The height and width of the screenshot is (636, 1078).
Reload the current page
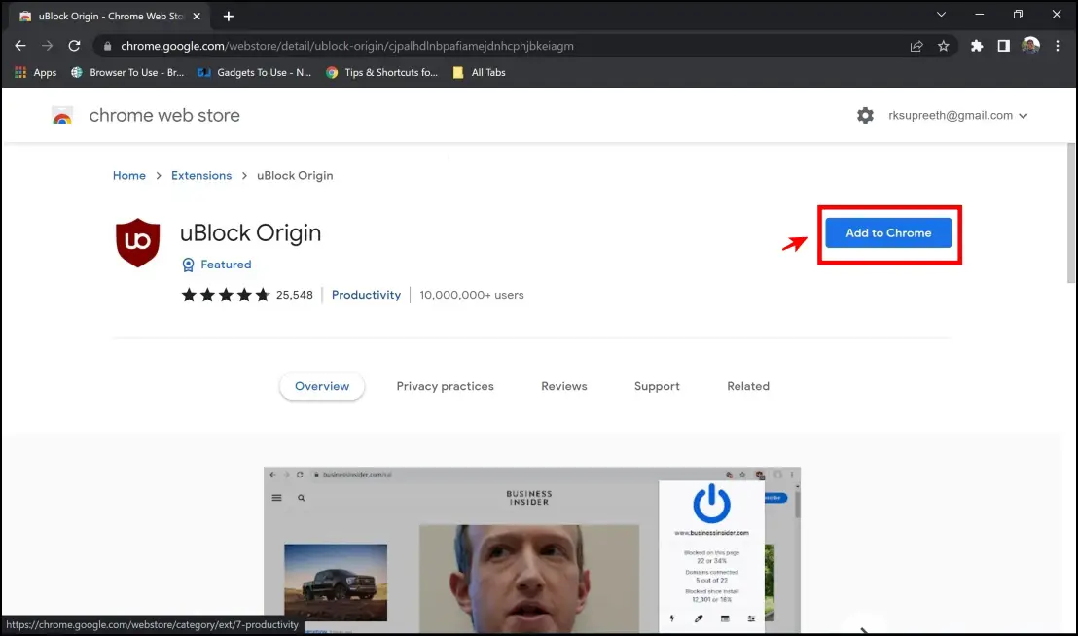coord(74,46)
